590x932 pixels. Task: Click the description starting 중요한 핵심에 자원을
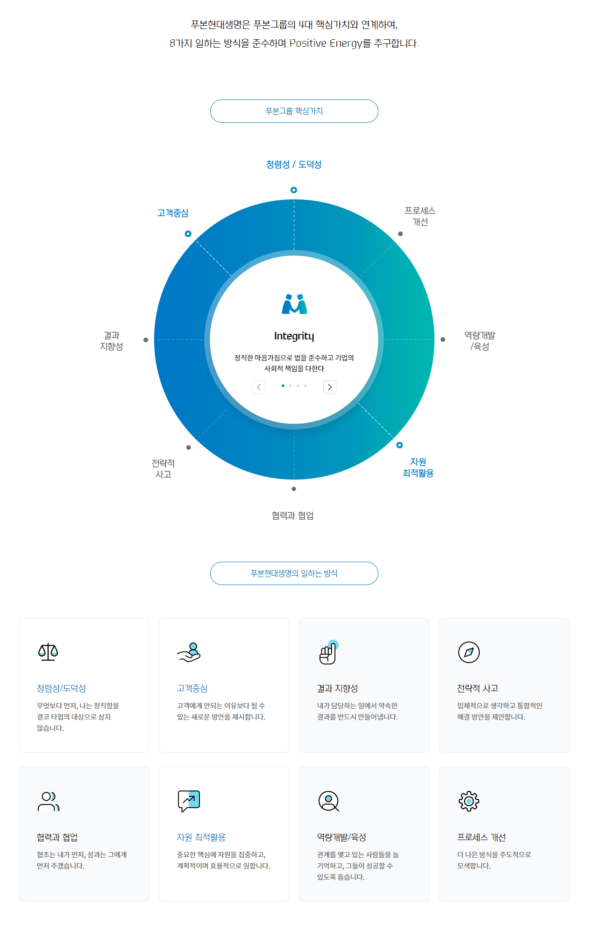tap(223, 860)
